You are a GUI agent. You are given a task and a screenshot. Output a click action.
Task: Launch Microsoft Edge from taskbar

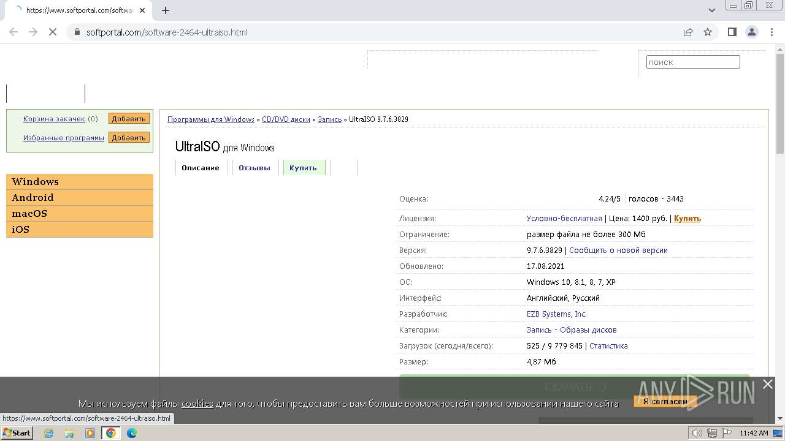tap(131, 433)
